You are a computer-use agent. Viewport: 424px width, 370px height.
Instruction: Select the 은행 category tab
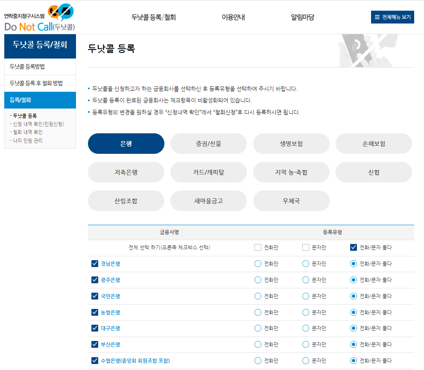126,144
